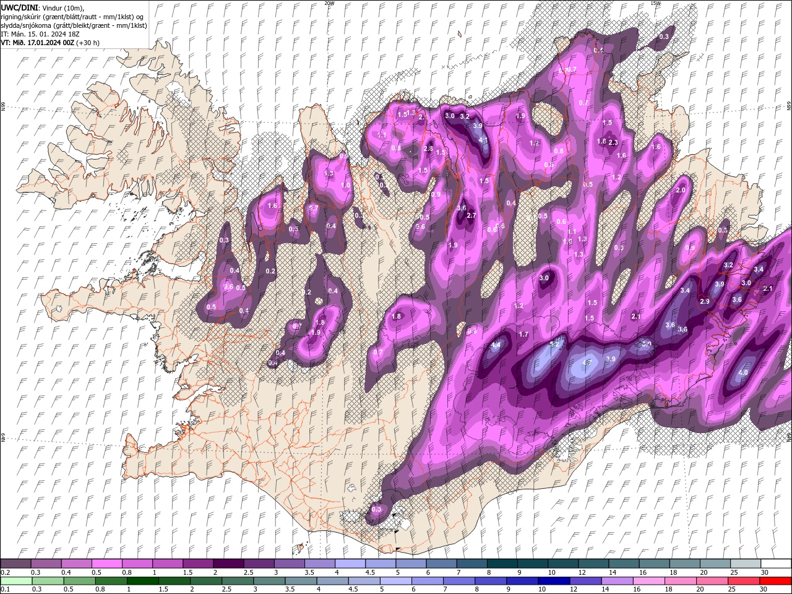792x594 pixels.
Task: Click the "4.0" precipitation value on the map
Action: tap(743, 372)
